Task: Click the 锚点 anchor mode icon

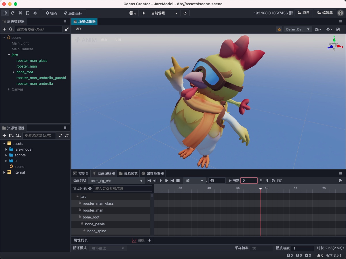Action: click(x=48, y=13)
